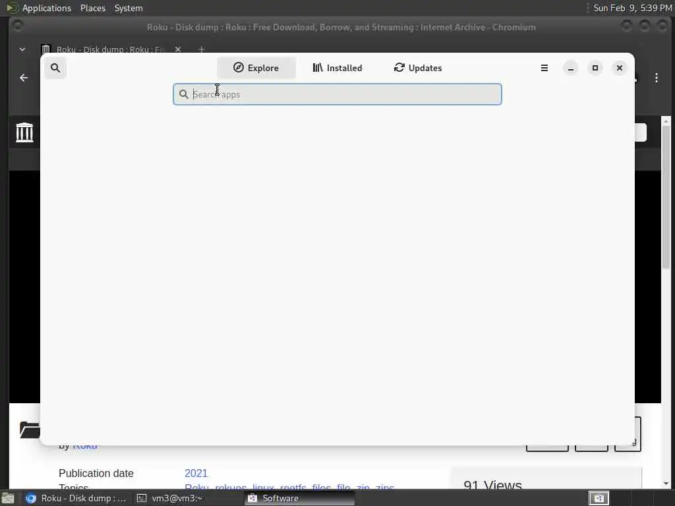Maximize the Software window
The height and width of the screenshot is (506, 675).
click(595, 68)
